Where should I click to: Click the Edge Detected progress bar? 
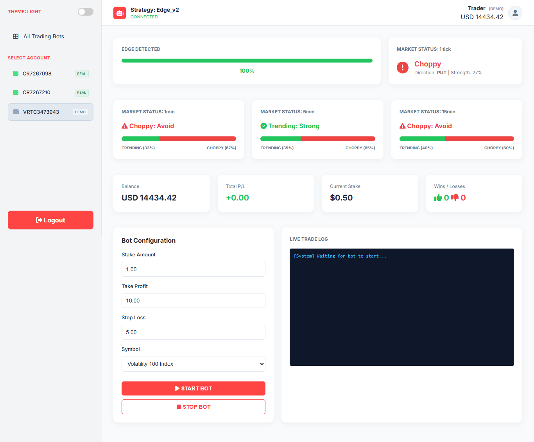(x=247, y=61)
